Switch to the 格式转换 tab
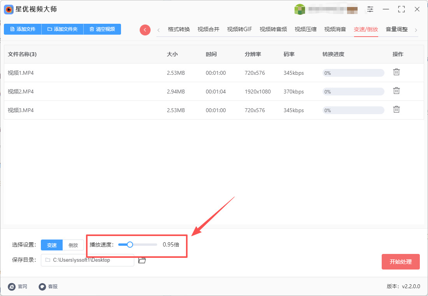Viewport: 428px width, 296px height. [x=179, y=29]
